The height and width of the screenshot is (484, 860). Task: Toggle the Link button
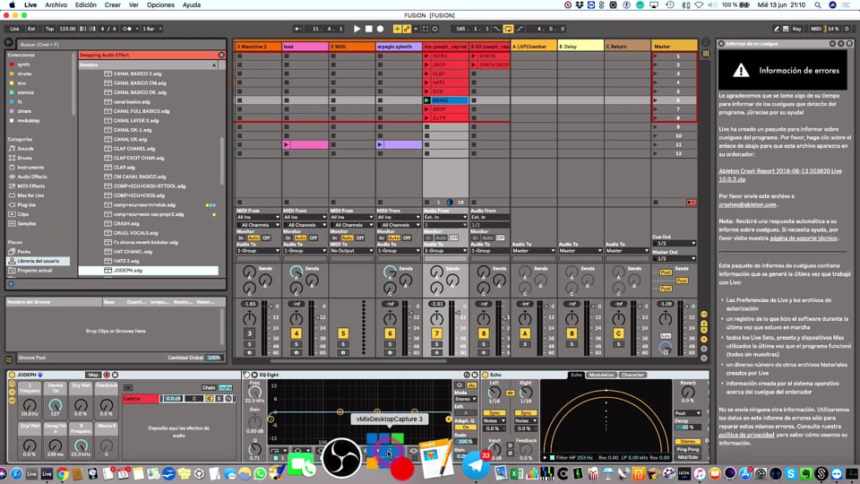point(15,29)
